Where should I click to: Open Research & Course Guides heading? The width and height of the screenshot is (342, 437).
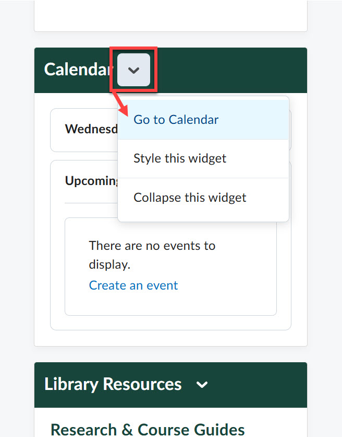coord(148,429)
